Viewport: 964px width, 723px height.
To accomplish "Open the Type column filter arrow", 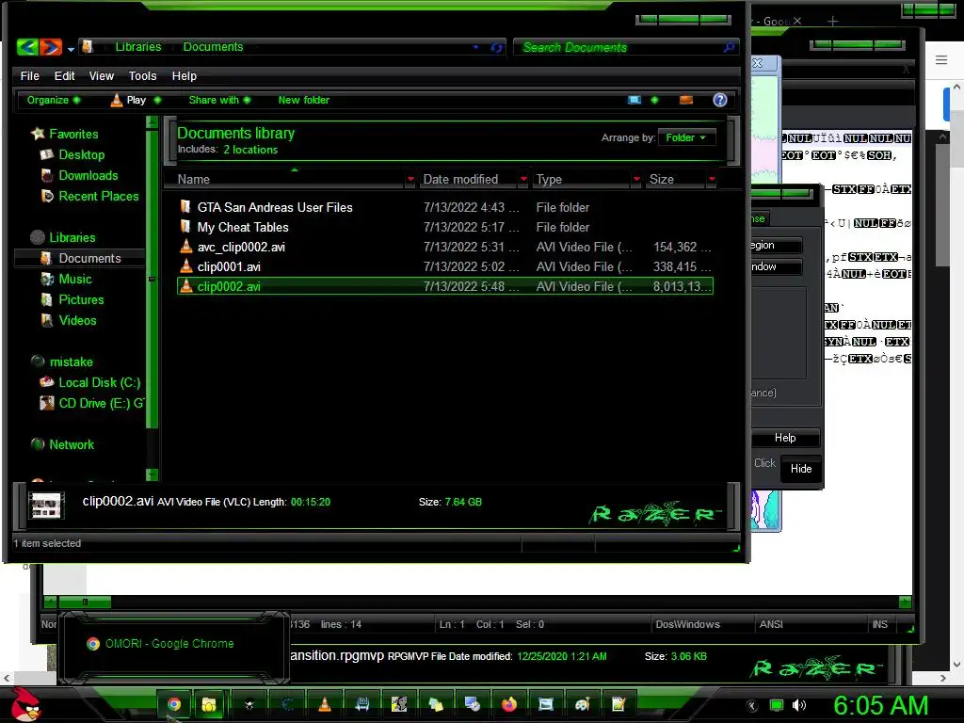I will [x=636, y=179].
